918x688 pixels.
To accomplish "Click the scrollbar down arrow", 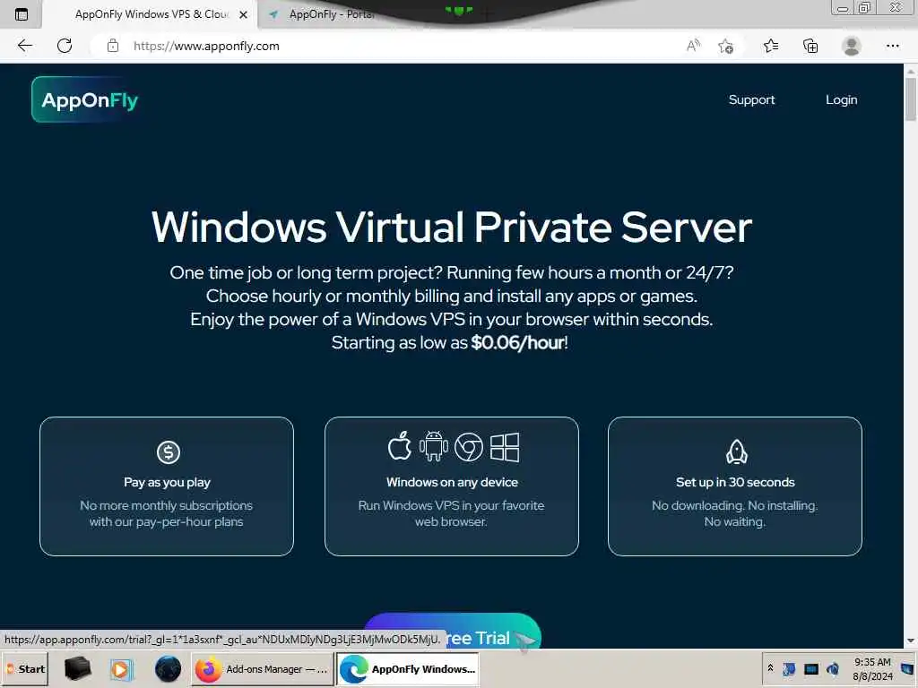I will (x=911, y=641).
